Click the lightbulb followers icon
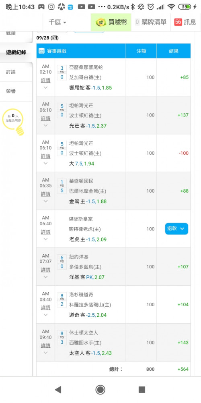The image size is (201, 403). tap(13, 122)
